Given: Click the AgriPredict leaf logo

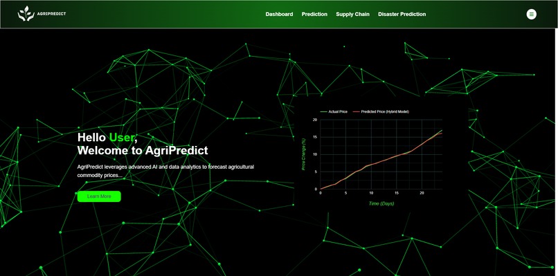Looking at the screenshot, I should tap(26, 14).
